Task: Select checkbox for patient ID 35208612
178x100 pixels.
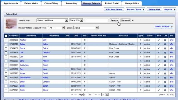Action: (x=6, y=57)
